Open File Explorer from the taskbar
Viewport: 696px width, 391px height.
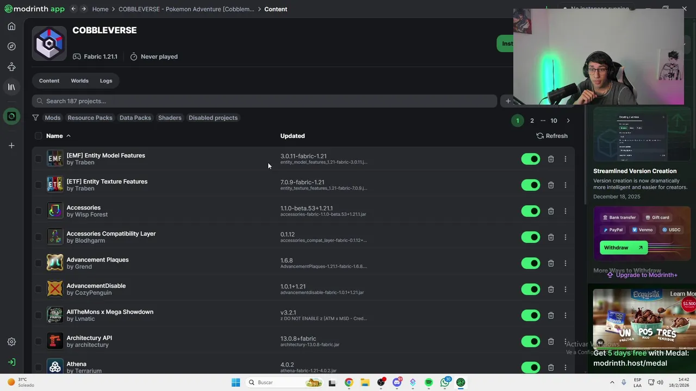[x=365, y=382]
